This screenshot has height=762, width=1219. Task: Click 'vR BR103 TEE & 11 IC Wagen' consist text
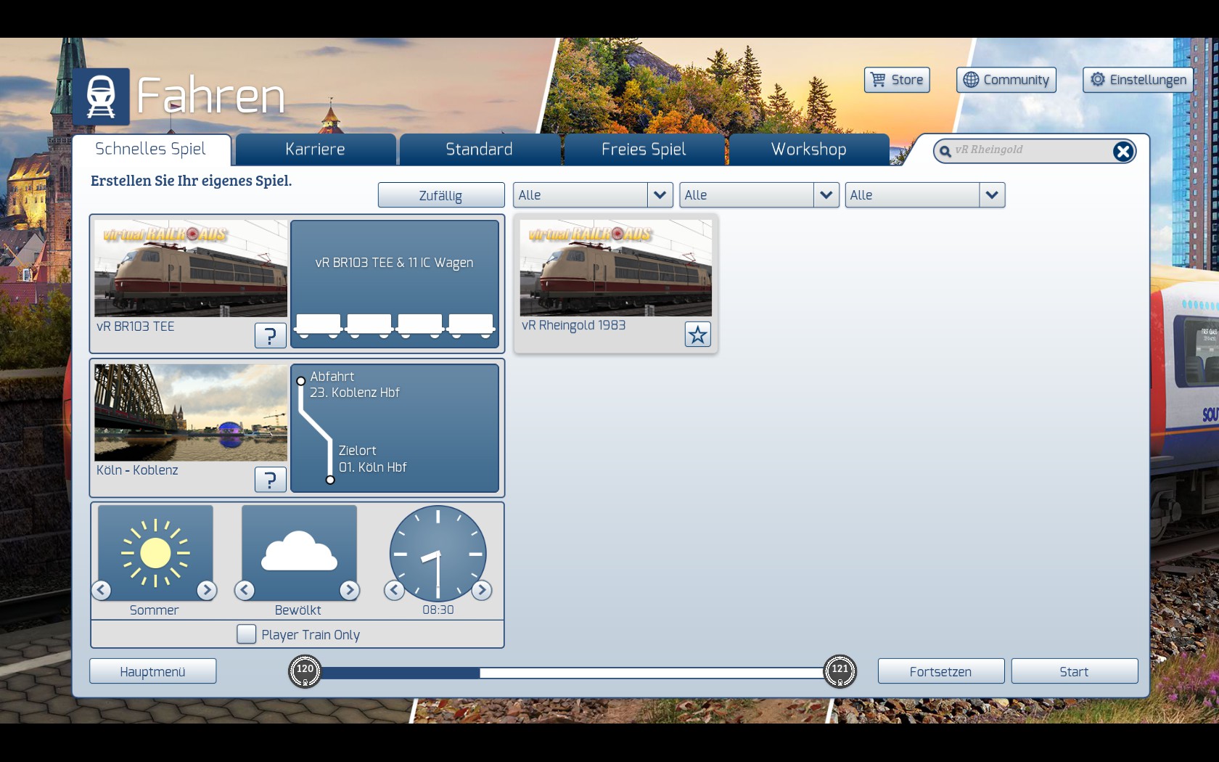394,263
